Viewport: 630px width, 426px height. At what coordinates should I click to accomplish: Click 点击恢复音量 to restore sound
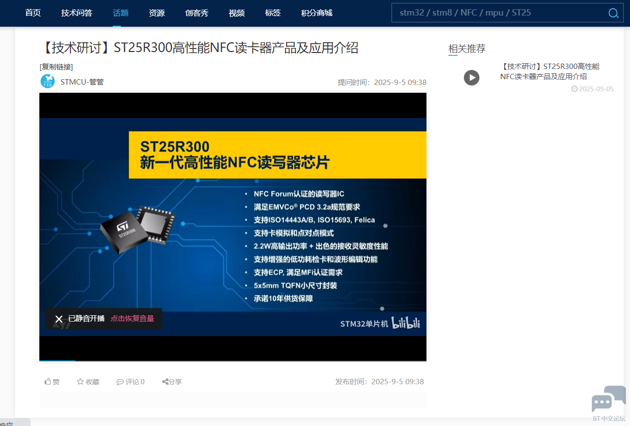tap(132, 319)
